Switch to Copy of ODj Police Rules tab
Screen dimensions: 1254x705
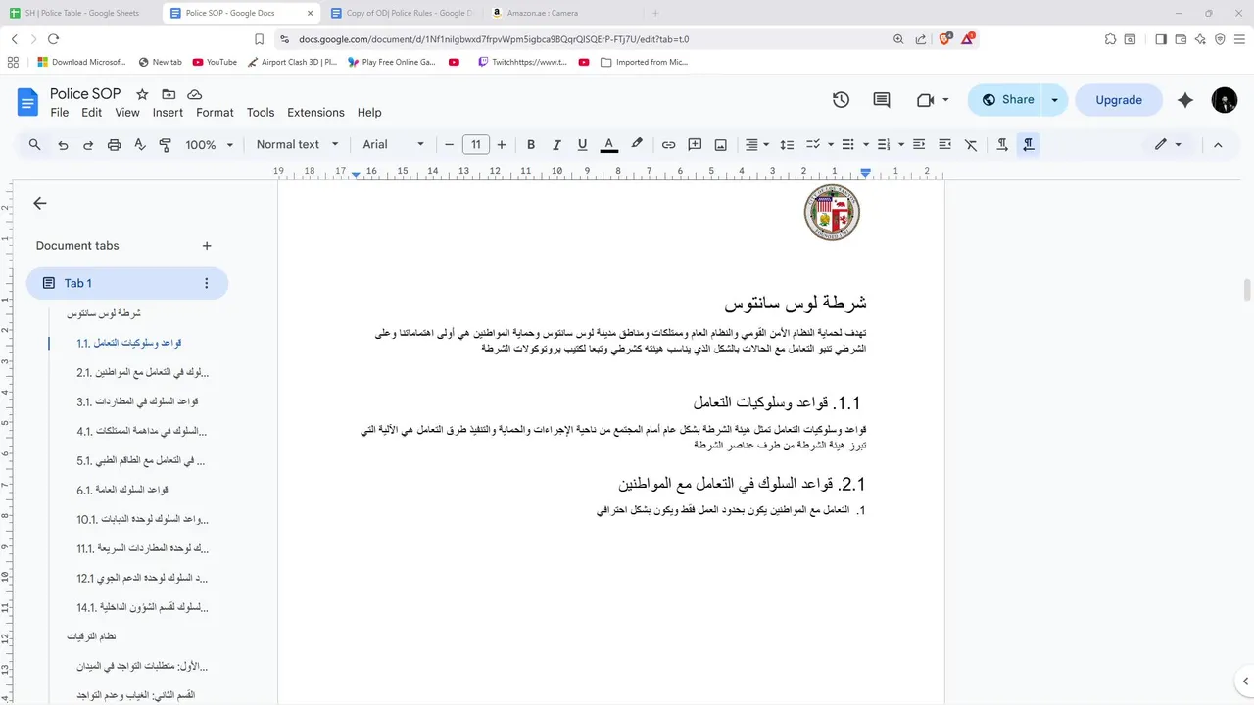(400, 13)
